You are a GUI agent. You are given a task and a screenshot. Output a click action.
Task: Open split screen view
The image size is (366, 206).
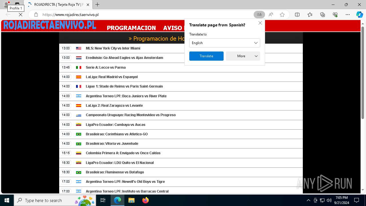coord(297,15)
